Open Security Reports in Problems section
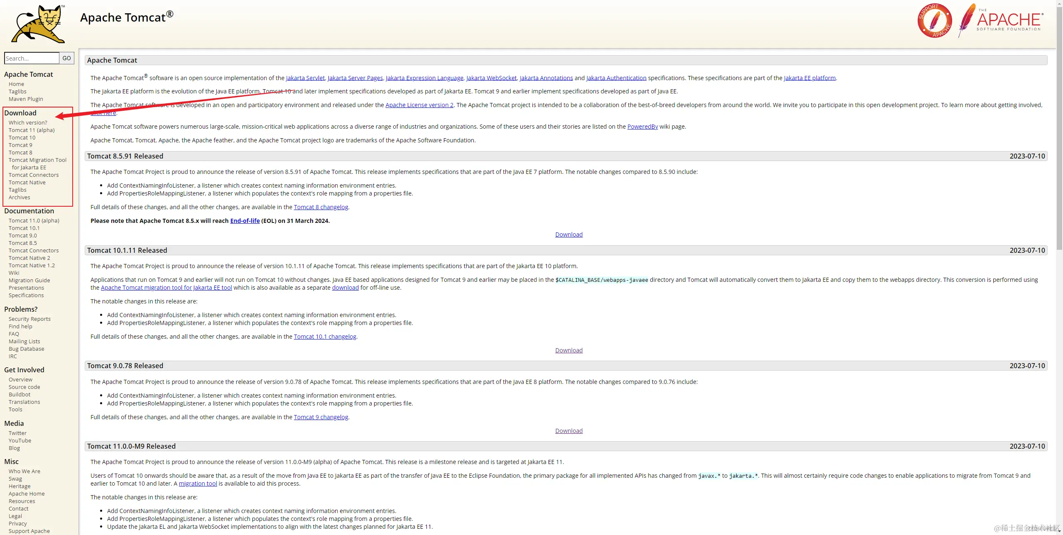This screenshot has height=535, width=1063. pyautogui.click(x=29, y=319)
